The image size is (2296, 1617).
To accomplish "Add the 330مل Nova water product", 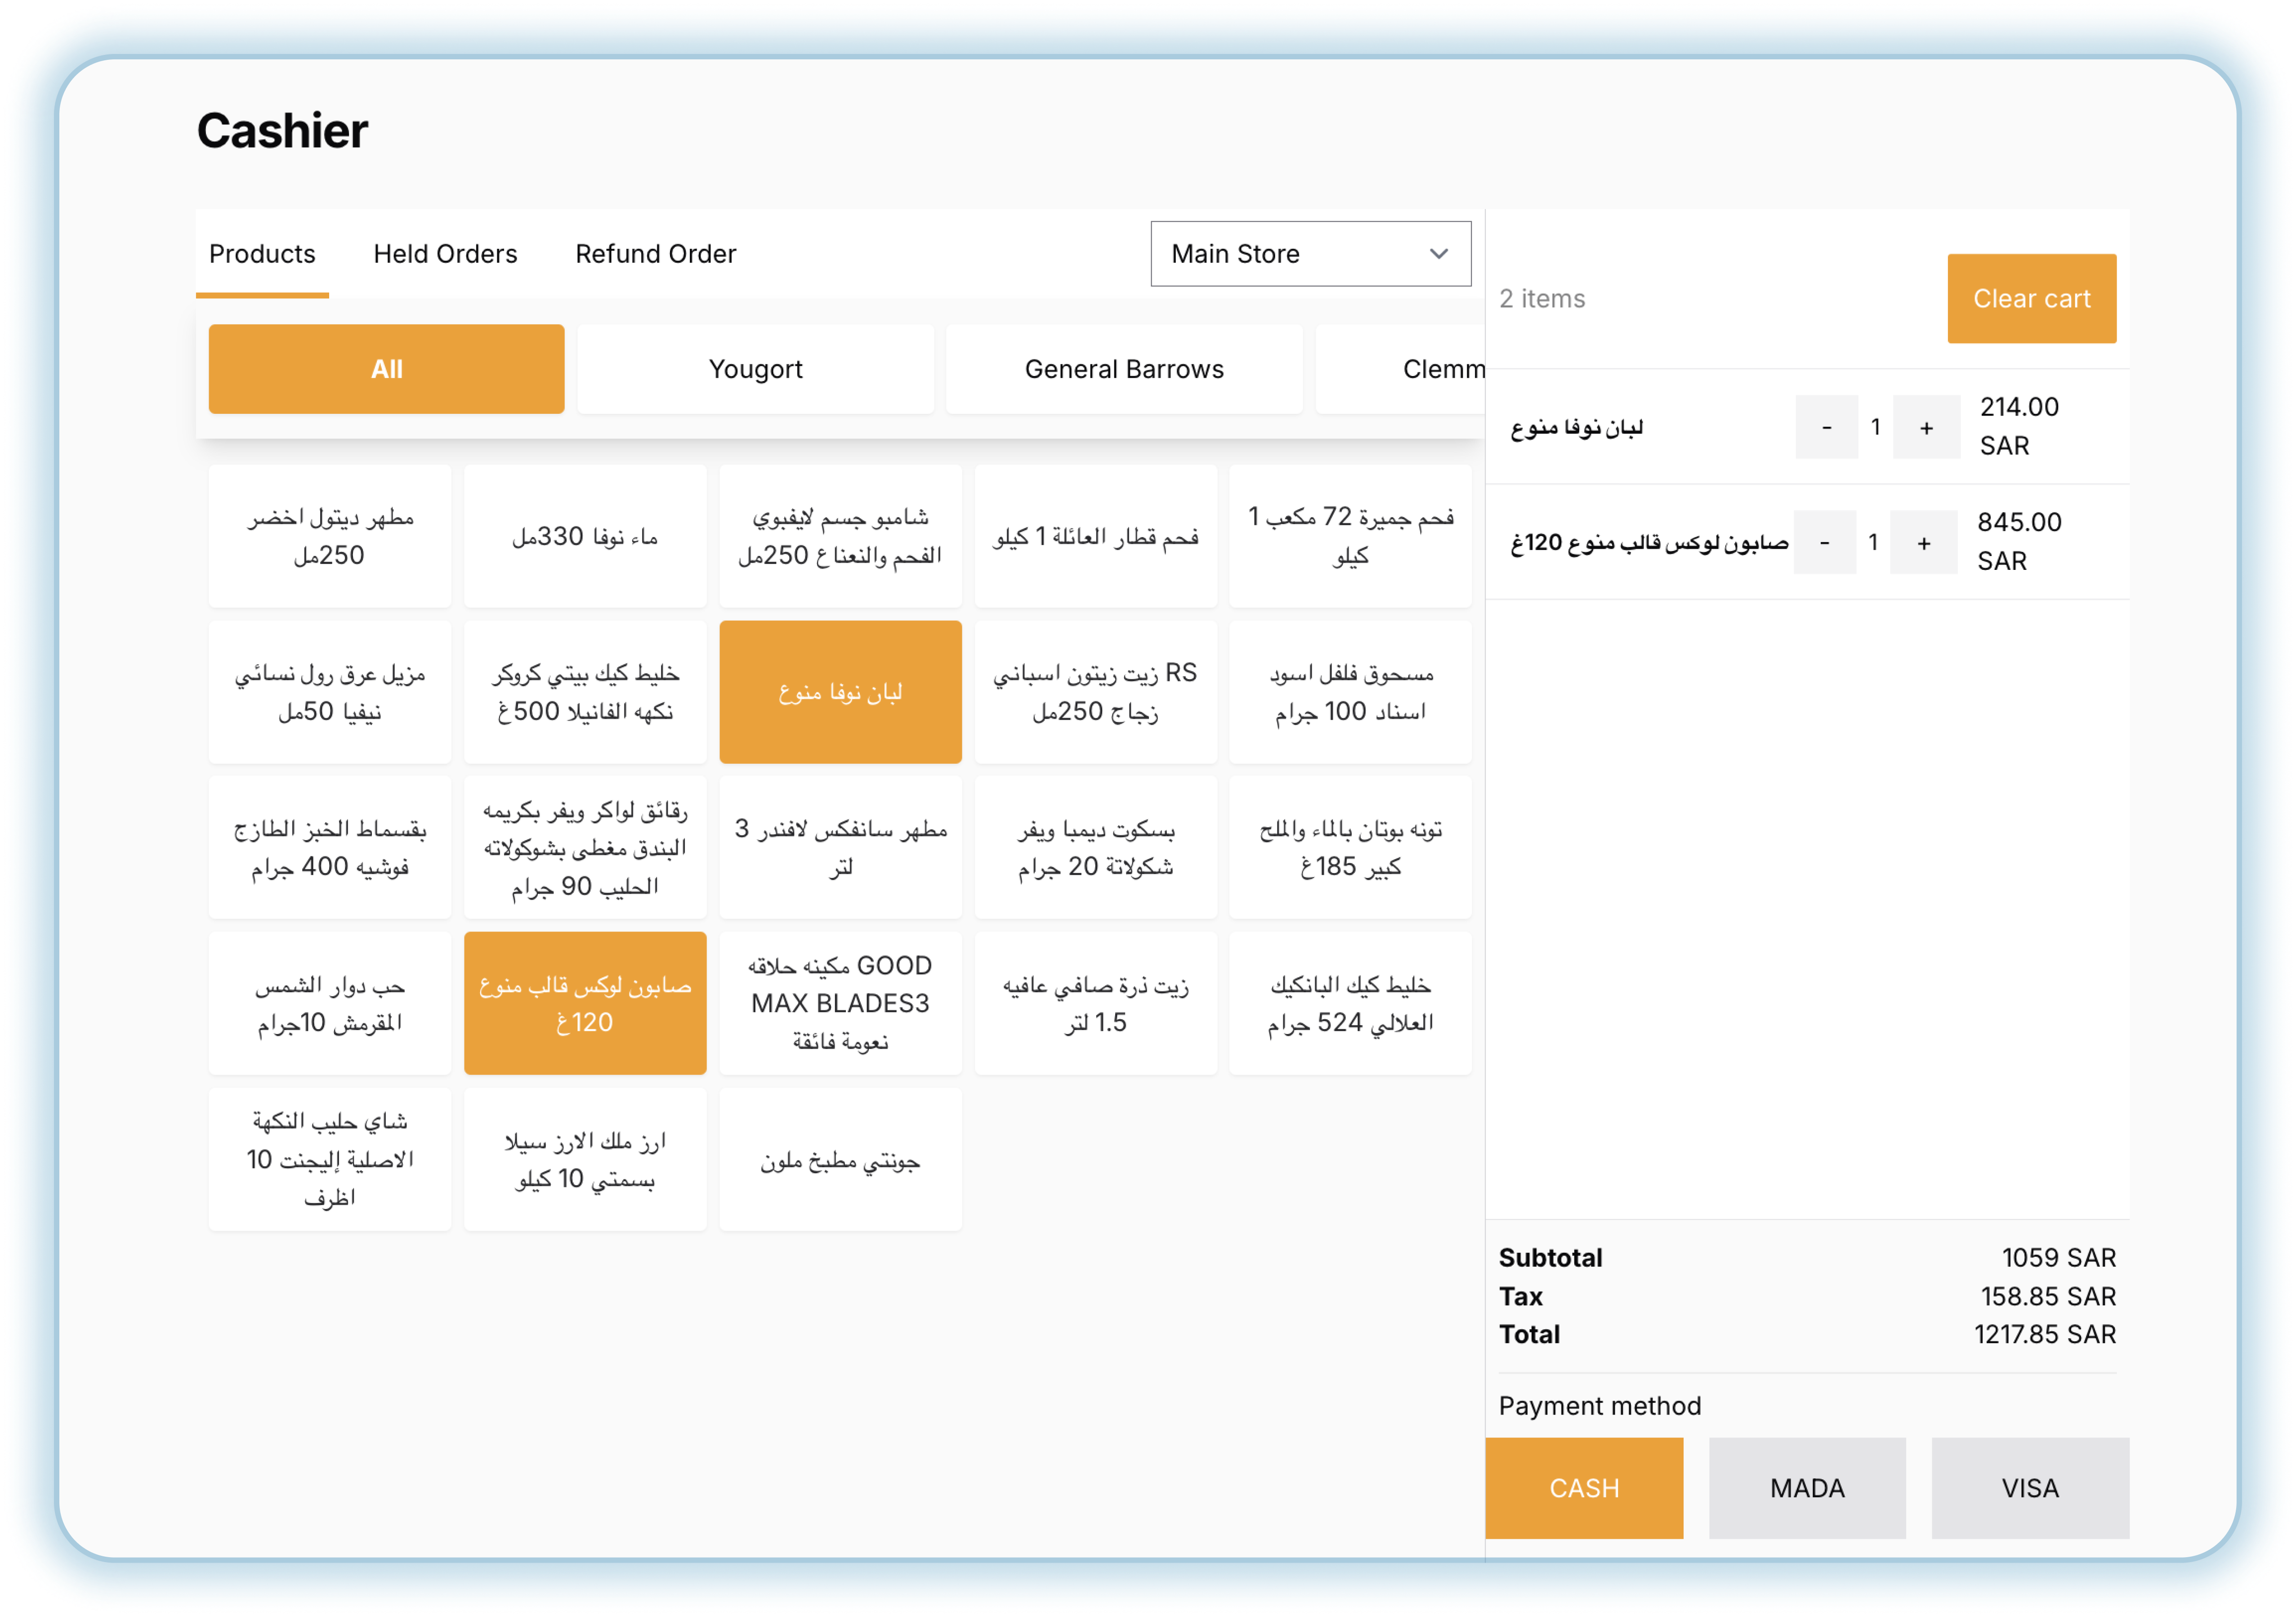I will [585, 536].
